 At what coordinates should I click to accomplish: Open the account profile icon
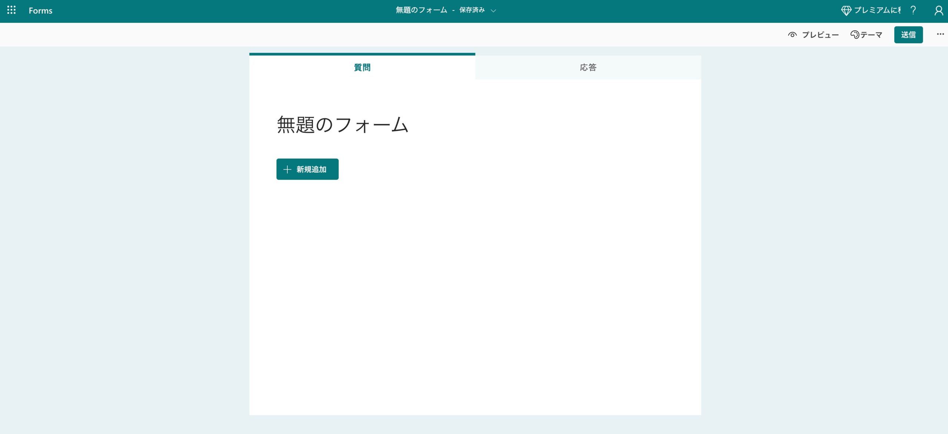(x=939, y=11)
